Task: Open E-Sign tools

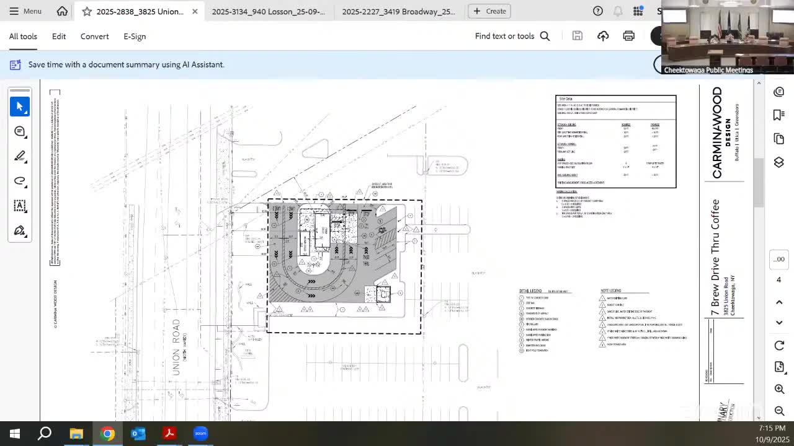Action: 134,36
